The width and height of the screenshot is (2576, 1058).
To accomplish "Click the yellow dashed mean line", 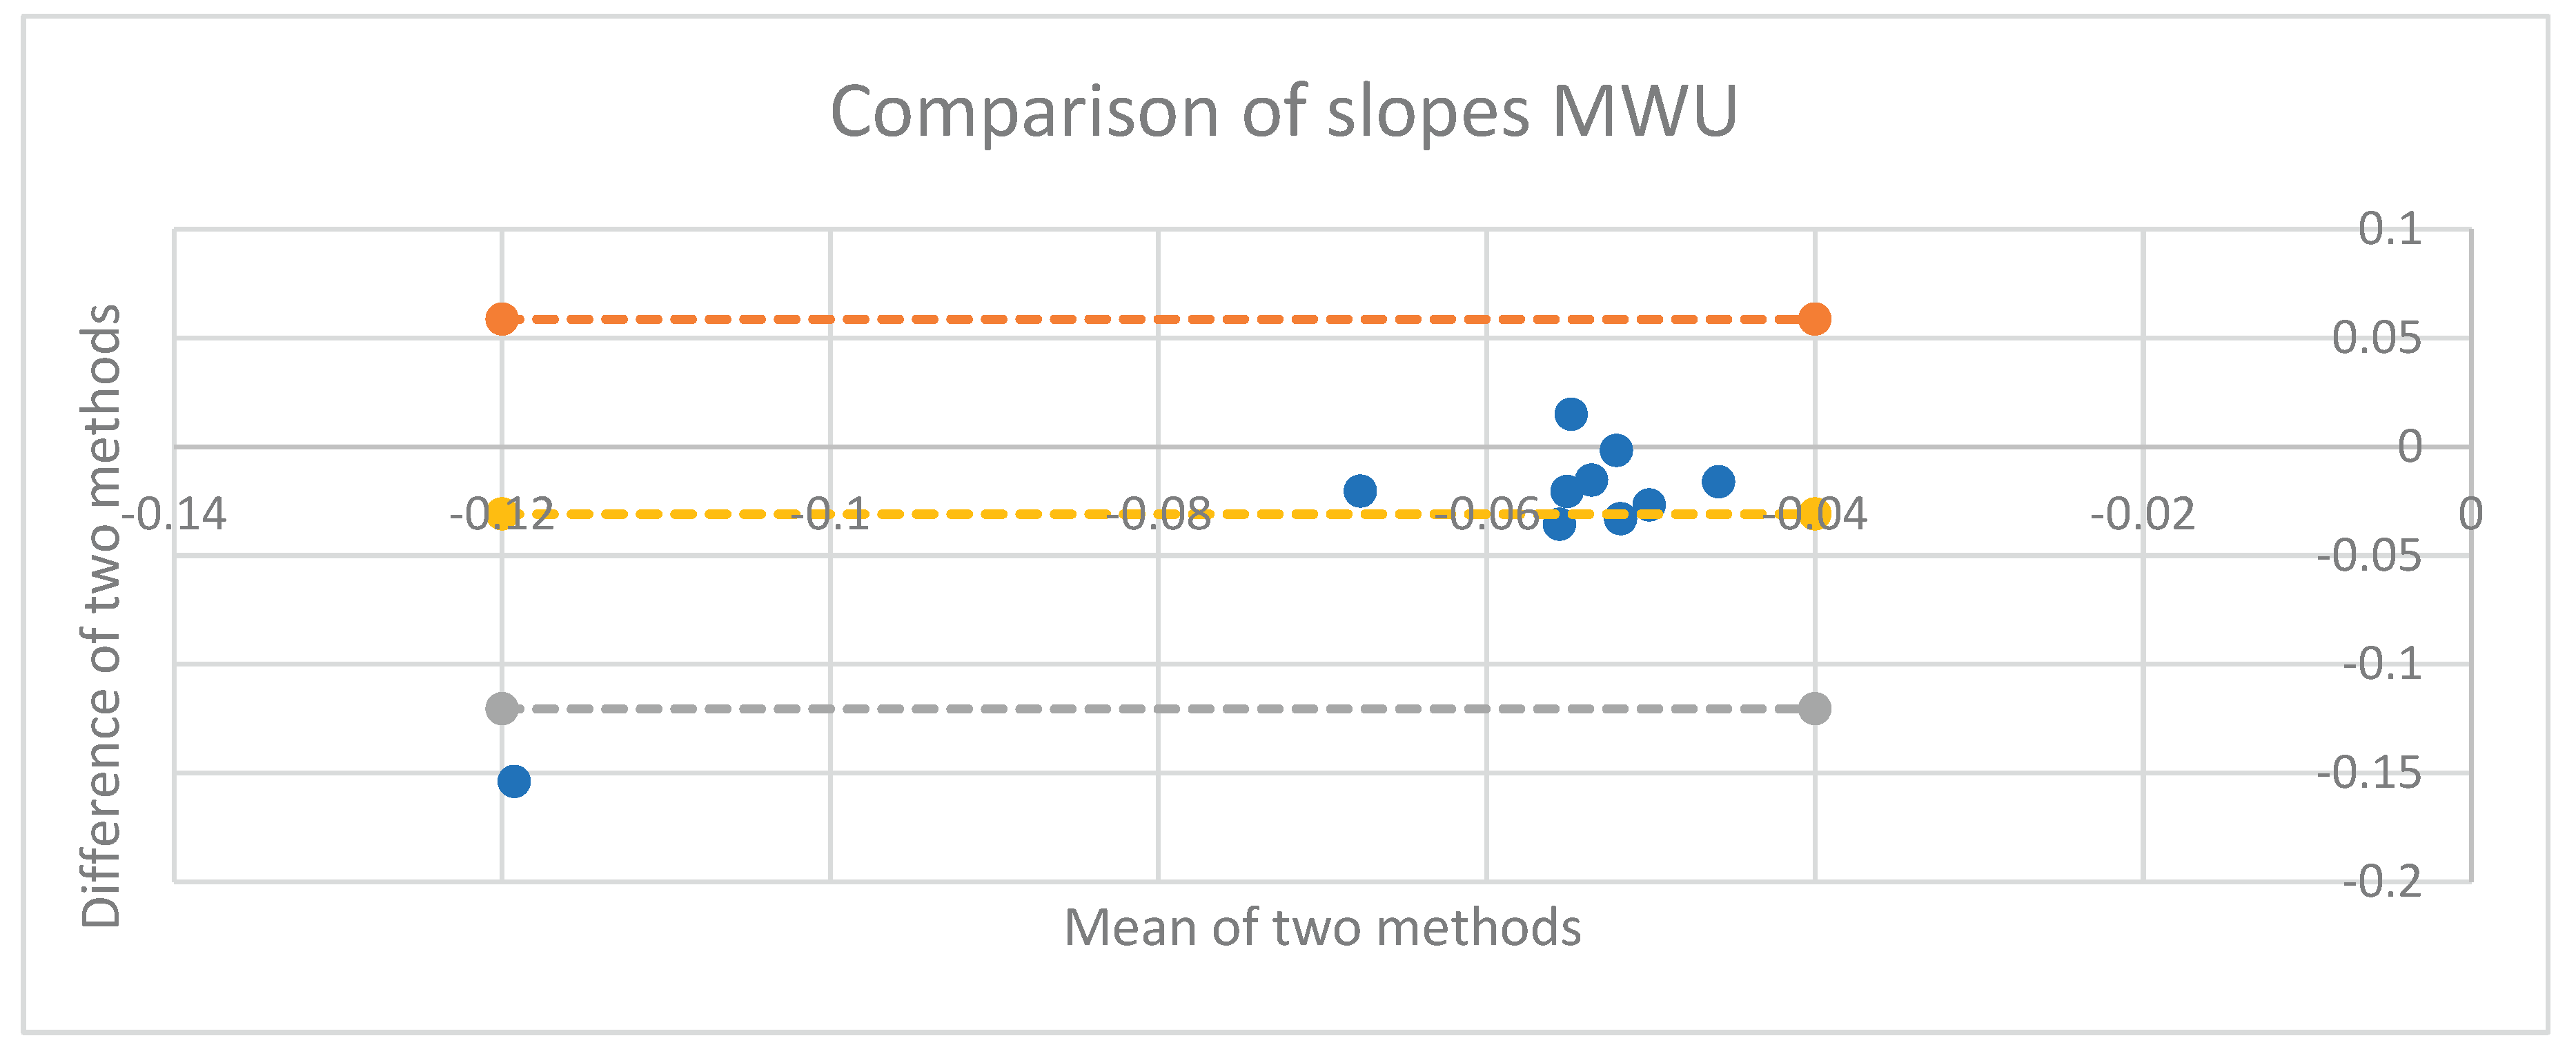I will 1000,514.
